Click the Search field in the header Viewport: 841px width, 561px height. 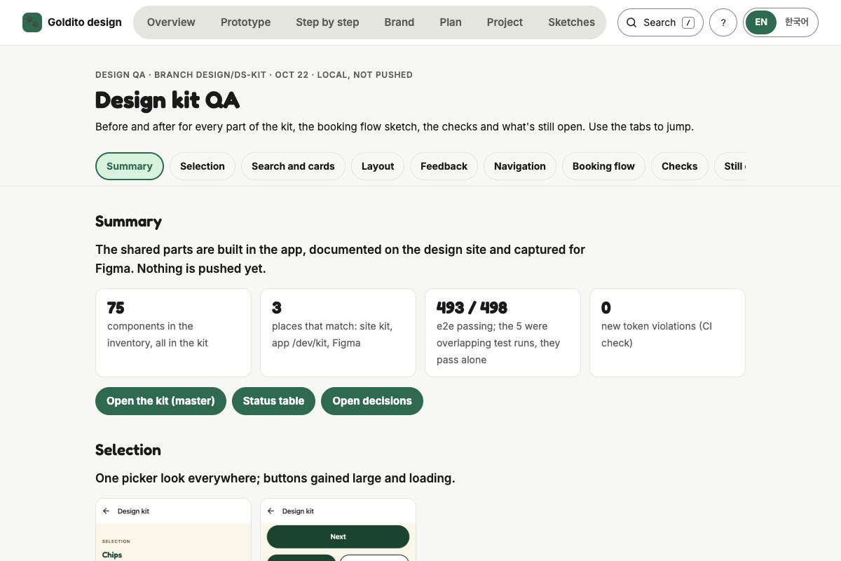pyautogui.click(x=660, y=22)
